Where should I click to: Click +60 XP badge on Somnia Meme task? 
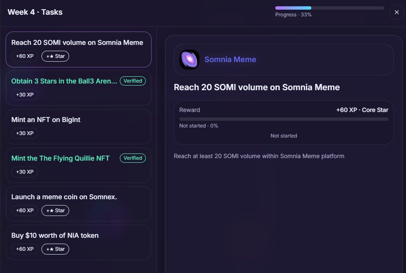tap(25, 56)
